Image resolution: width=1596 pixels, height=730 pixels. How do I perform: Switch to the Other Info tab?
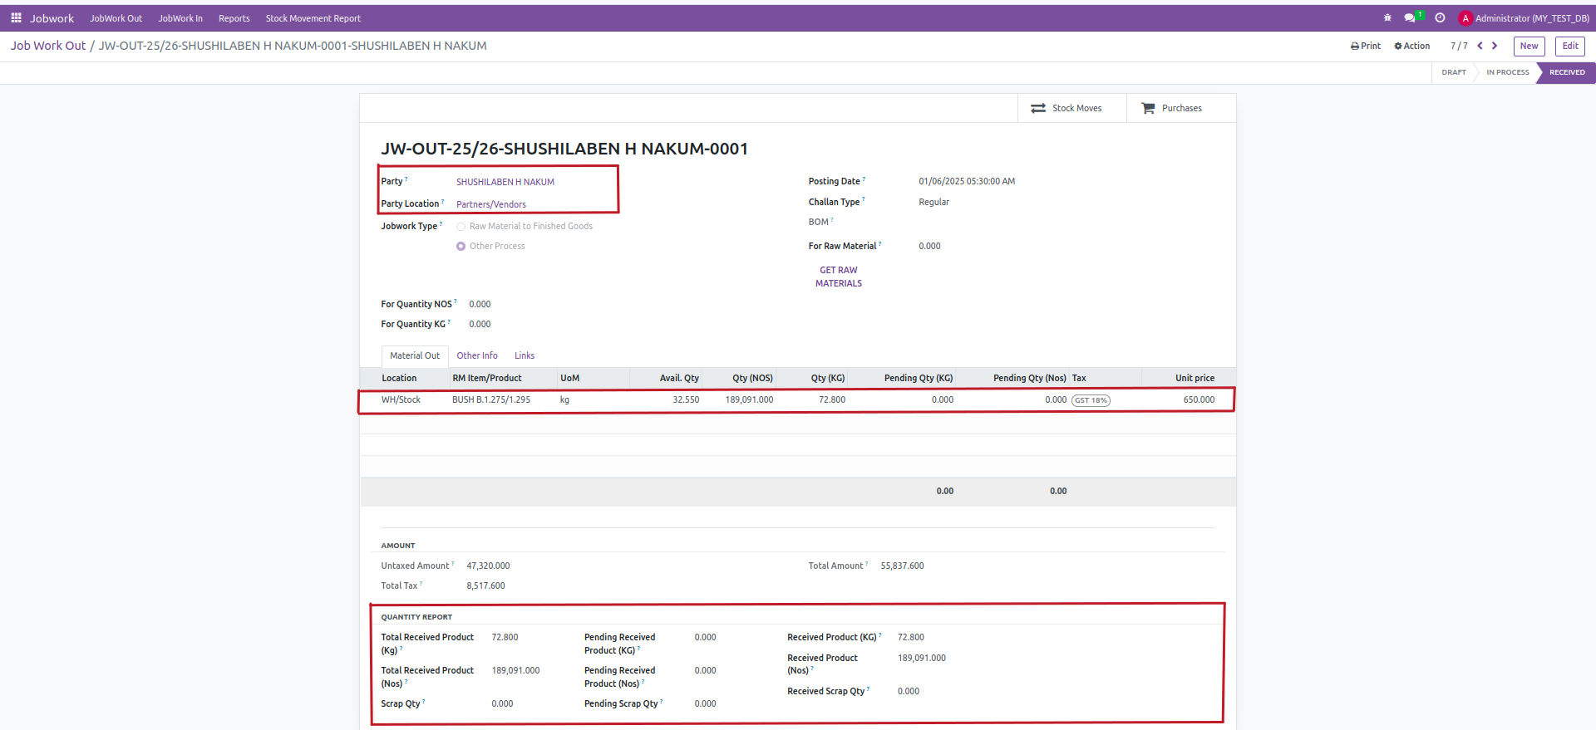point(477,355)
